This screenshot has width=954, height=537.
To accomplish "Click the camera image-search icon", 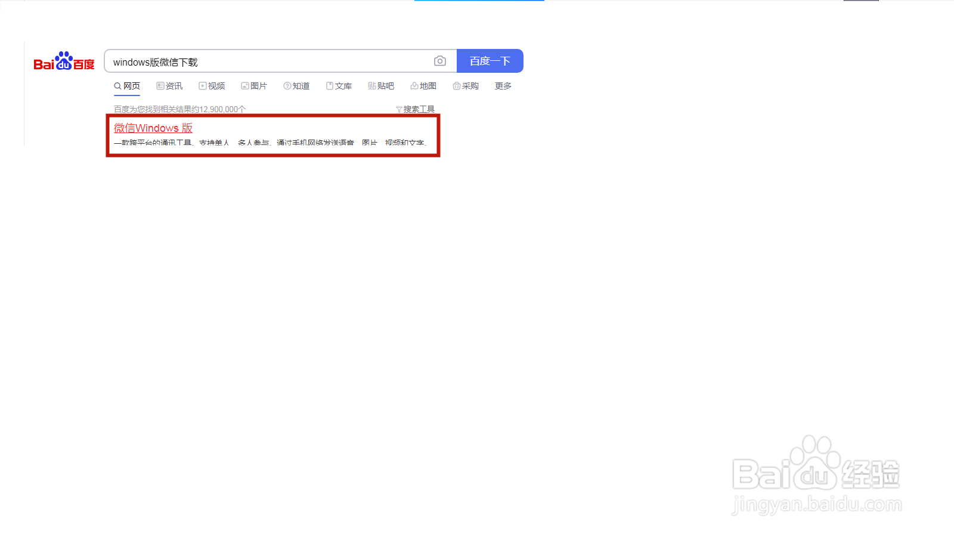I will 440,61.
